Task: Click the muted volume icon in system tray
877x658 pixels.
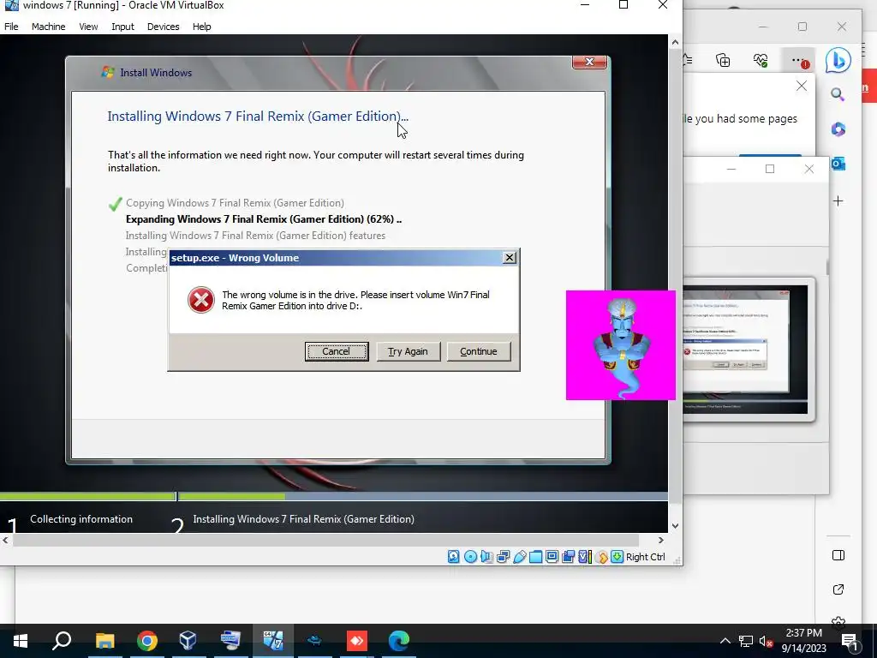Action: 766,641
